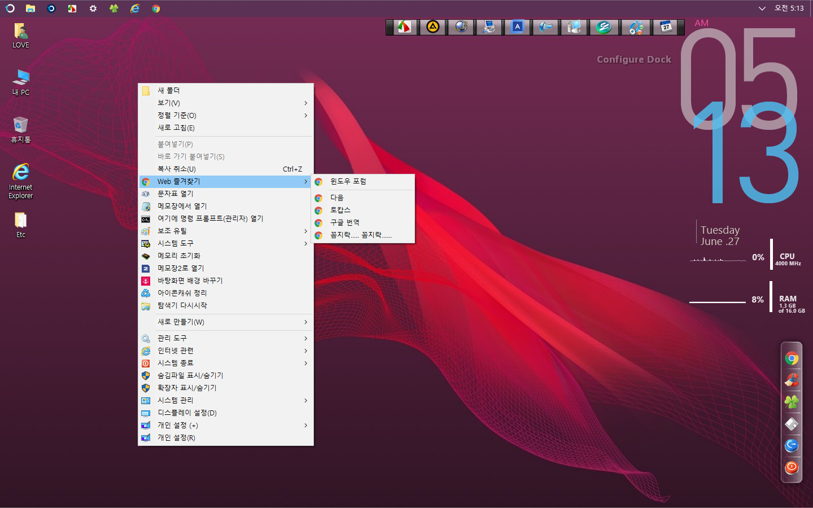Click the clover icon on the taskbar
The image size is (813, 508).
click(114, 8)
